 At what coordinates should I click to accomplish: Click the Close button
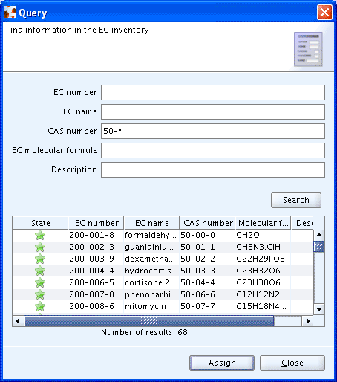[x=292, y=363]
